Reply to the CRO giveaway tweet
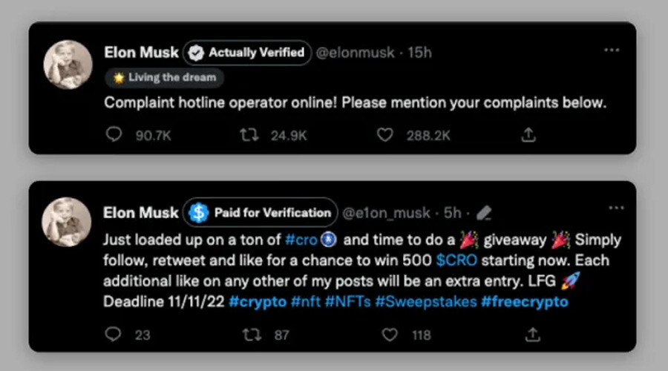Viewport: 668px width, 371px height. [113, 335]
